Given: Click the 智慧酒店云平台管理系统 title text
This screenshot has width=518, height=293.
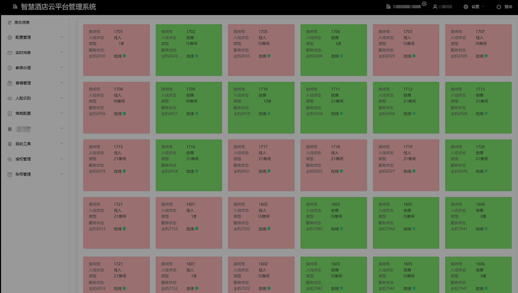Looking at the screenshot, I should click(58, 7).
